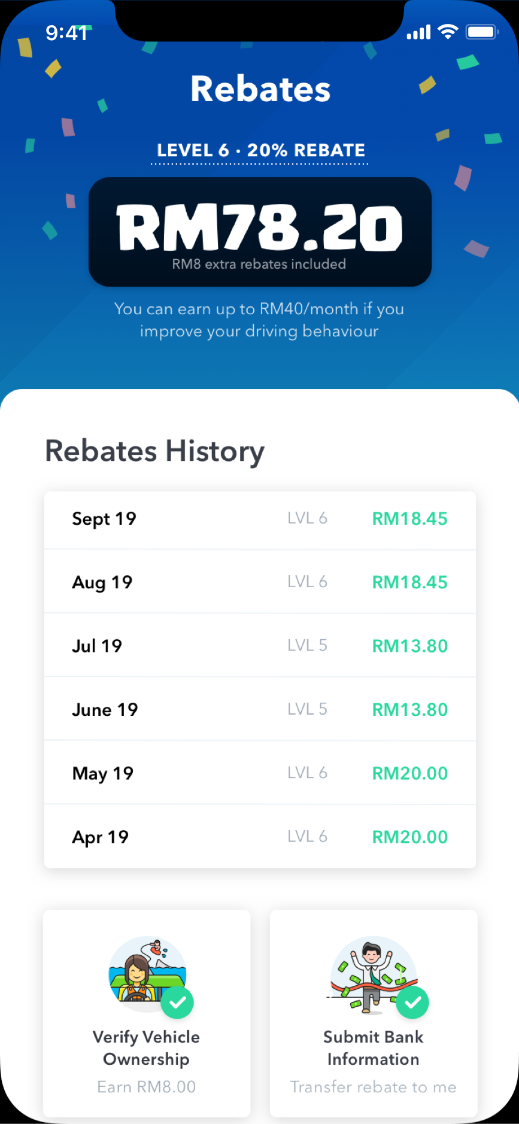
Task: Tap the Earn RM8.00 text
Action: tap(147, 1087)
